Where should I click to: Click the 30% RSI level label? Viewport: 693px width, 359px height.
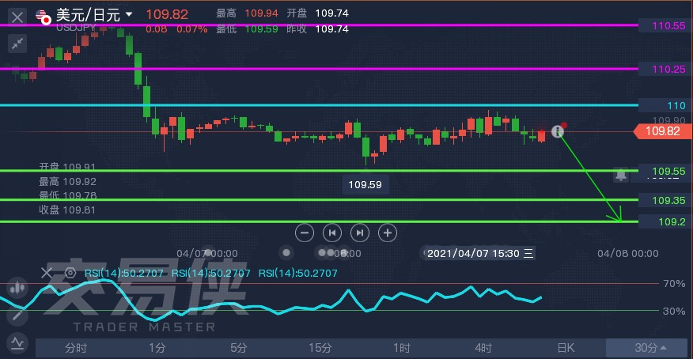(674, 312)
